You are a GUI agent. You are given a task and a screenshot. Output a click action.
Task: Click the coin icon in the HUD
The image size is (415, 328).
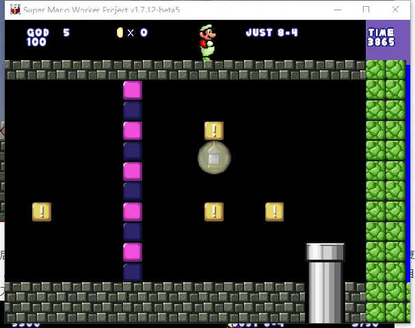coord(120,33)
